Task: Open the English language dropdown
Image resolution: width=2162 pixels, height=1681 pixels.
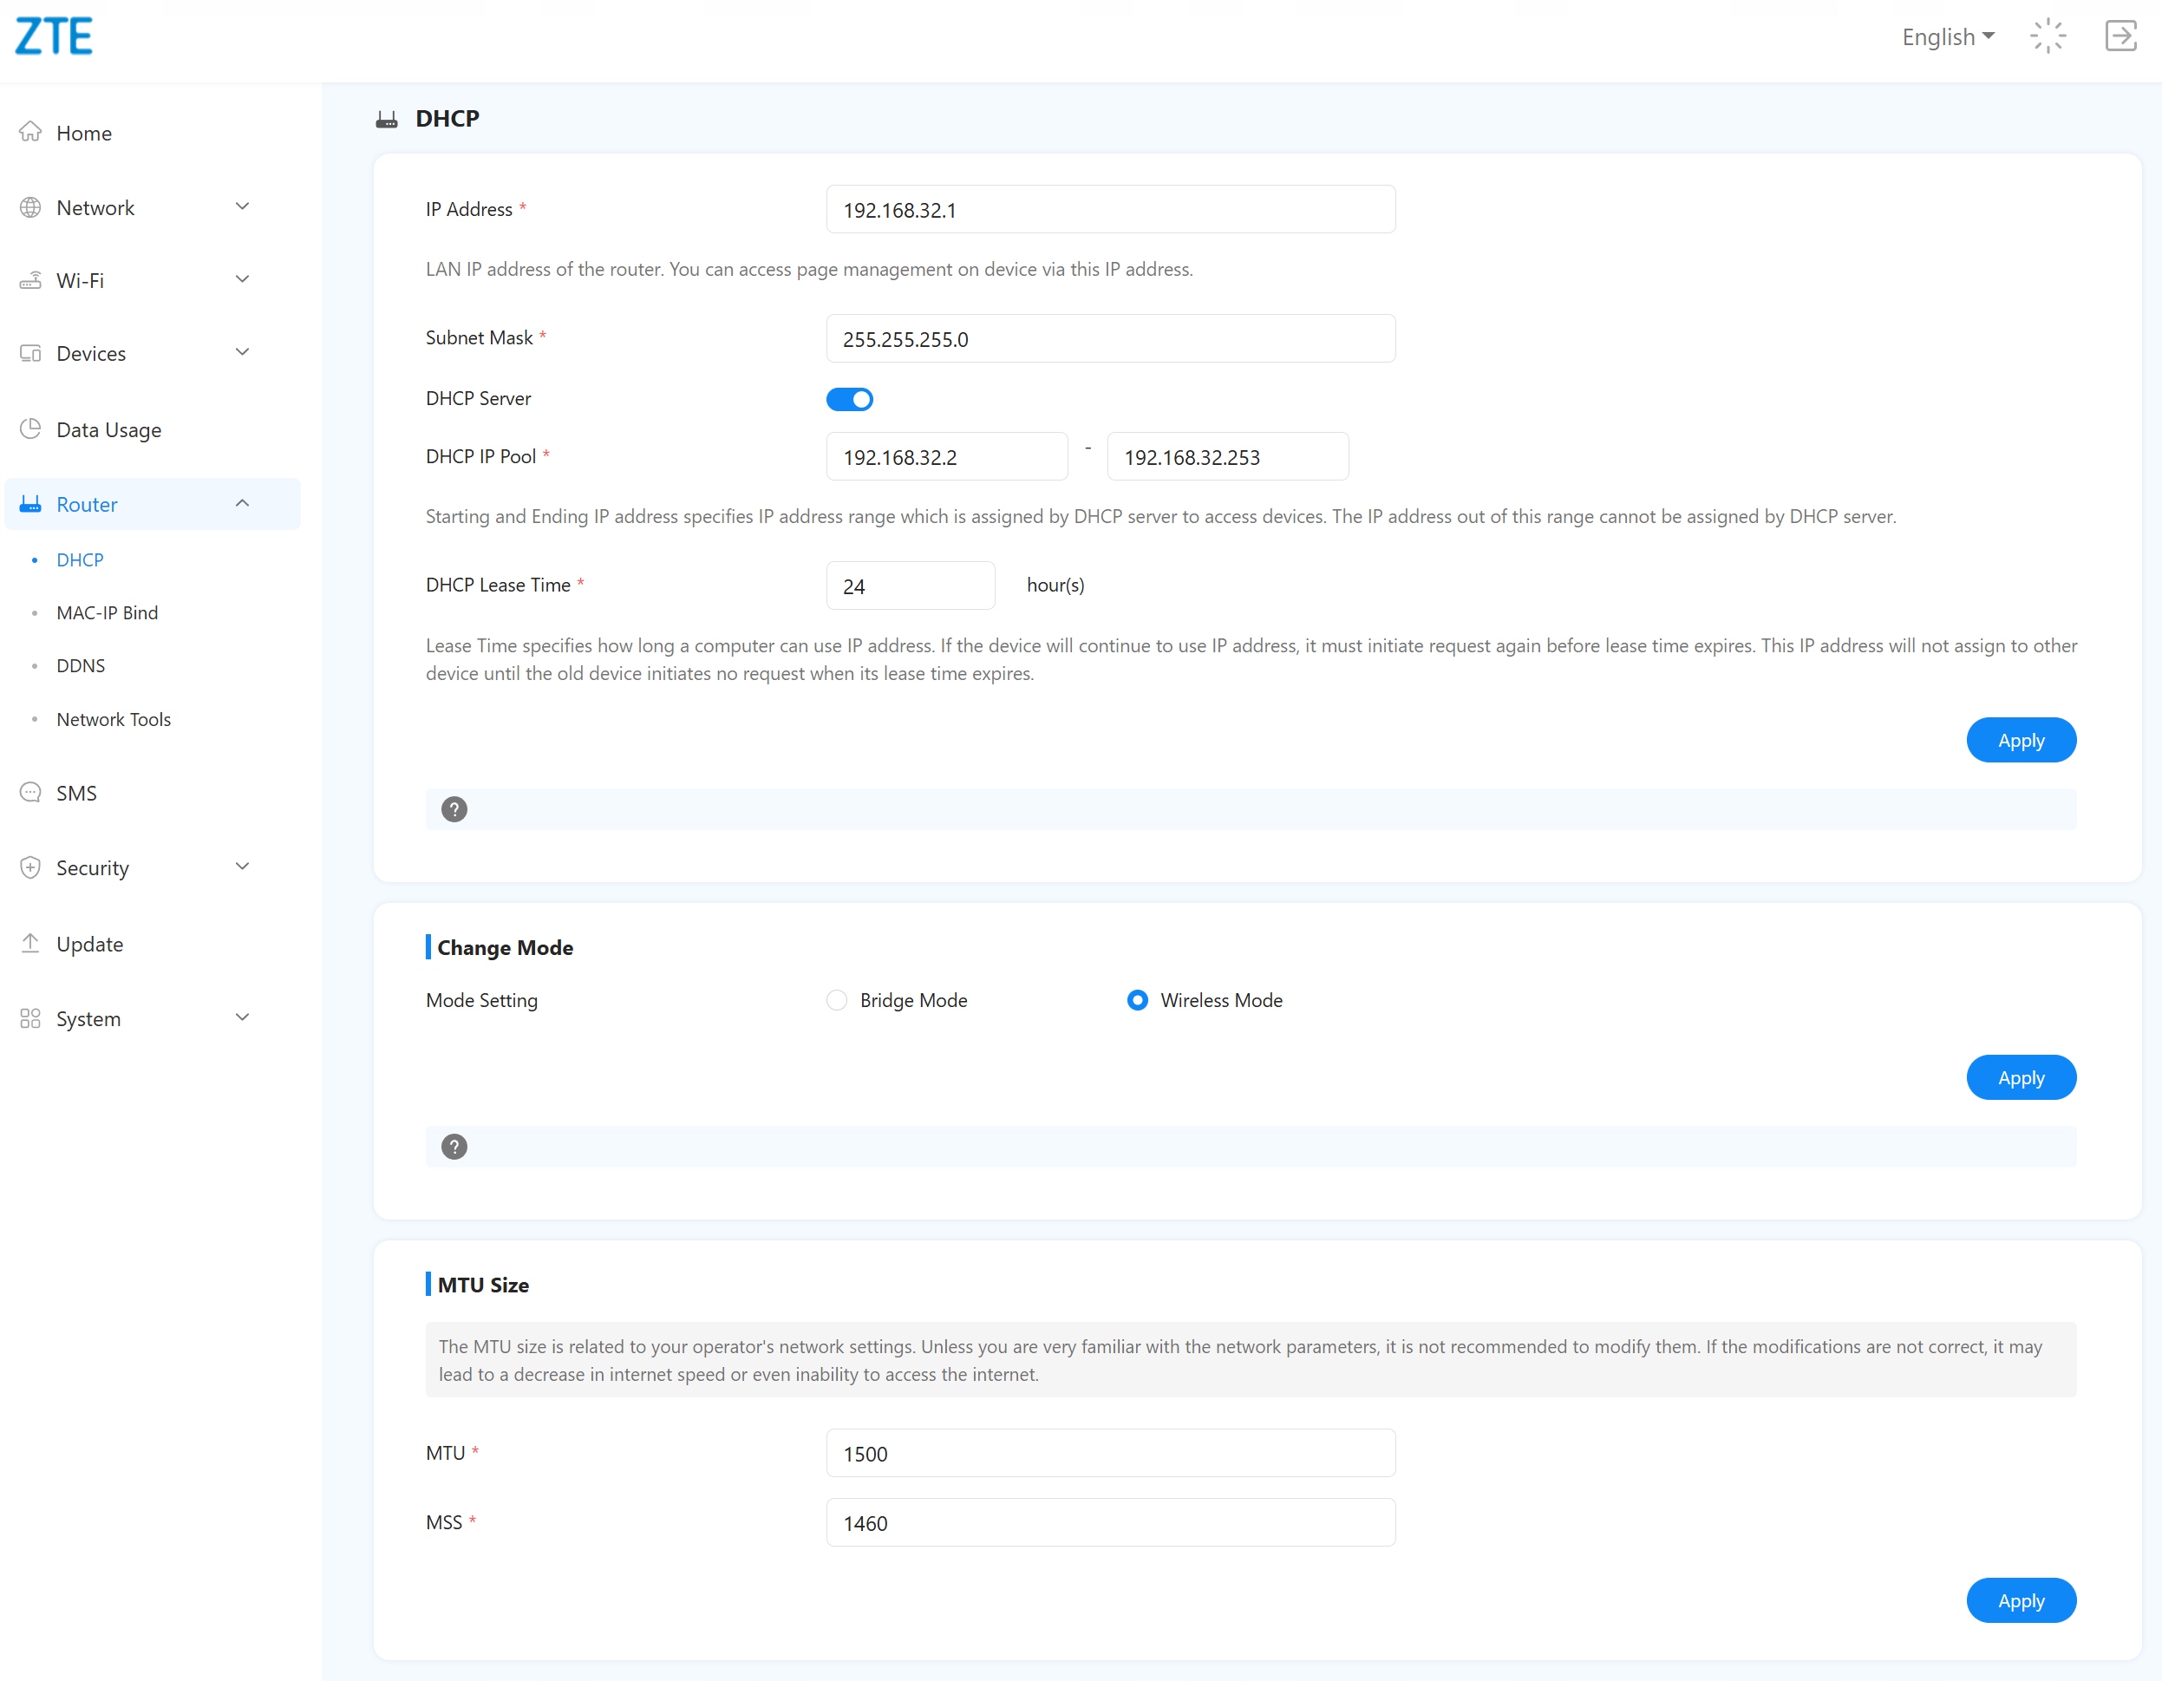Action: (x=1946, y=36)
